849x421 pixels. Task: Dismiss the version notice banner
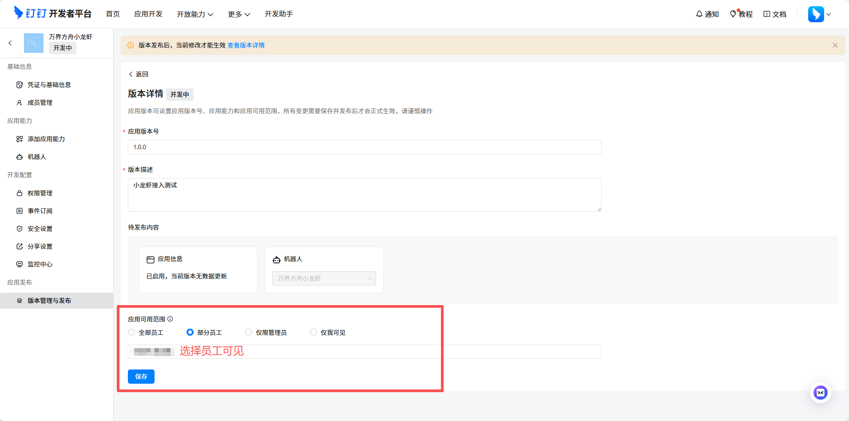835,45
